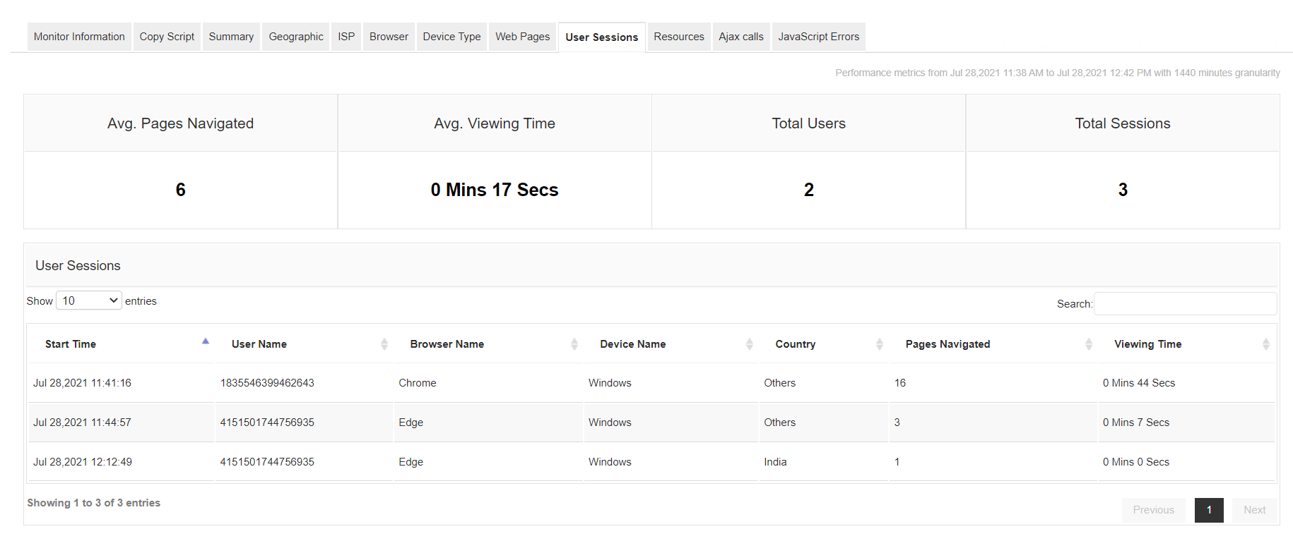
Task: Click Pages Navigated column sort arrows
Action: pyautogui.click(x=1089, y=344)
